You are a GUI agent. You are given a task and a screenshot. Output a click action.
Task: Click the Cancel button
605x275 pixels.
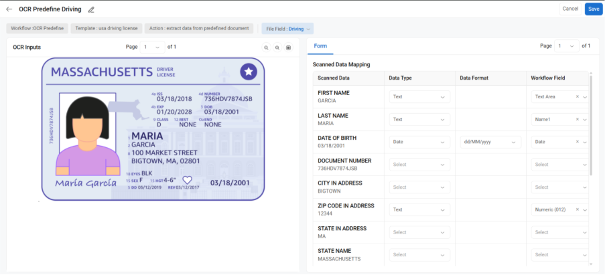[570, 9]
